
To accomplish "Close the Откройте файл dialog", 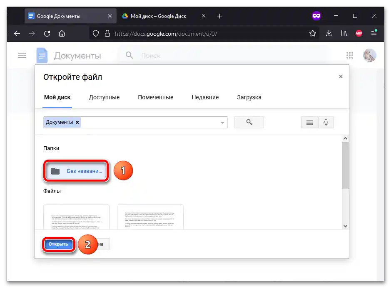I will [x=341, y=76].
